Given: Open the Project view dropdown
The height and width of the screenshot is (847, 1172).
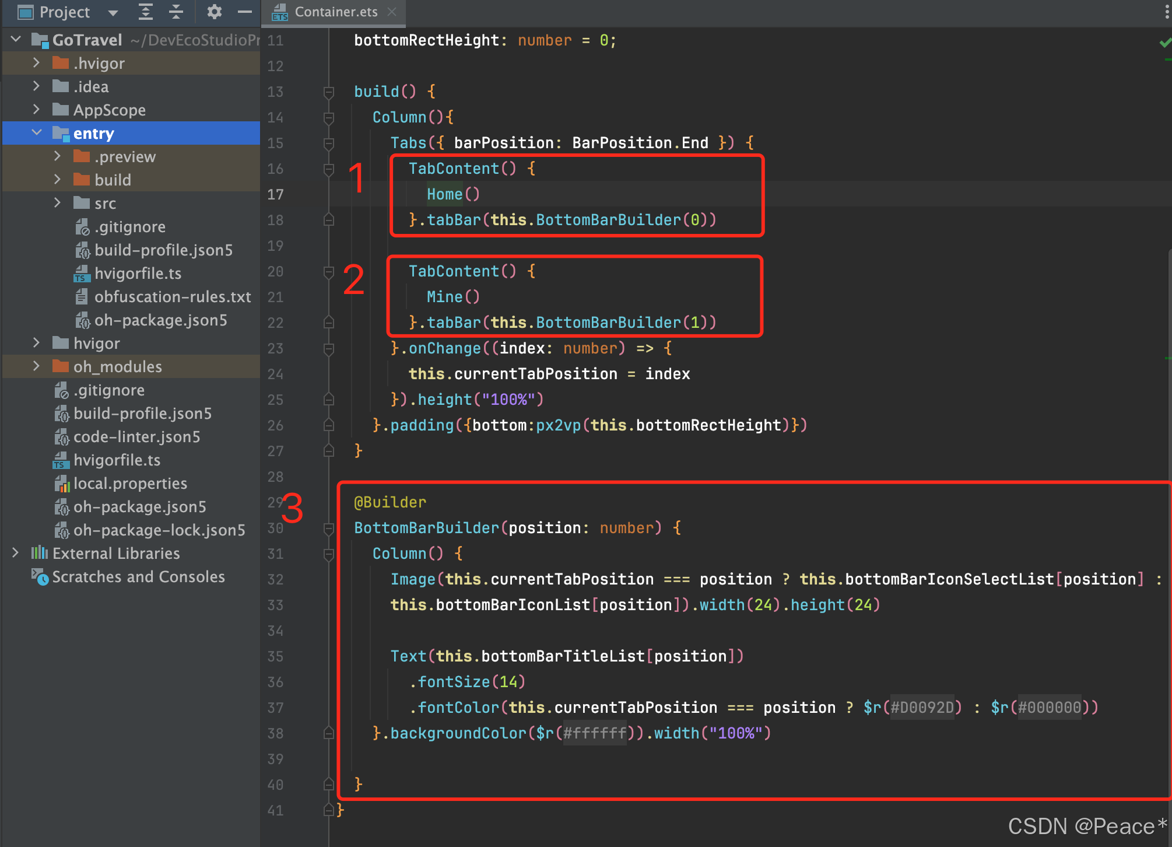Looking at the screenshot, I should (x=113, y=12).
